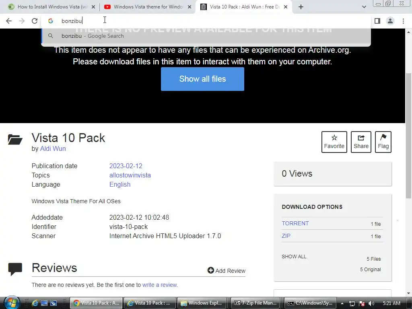
Task: Open the Chrome side panel
Action: (377, 21)
